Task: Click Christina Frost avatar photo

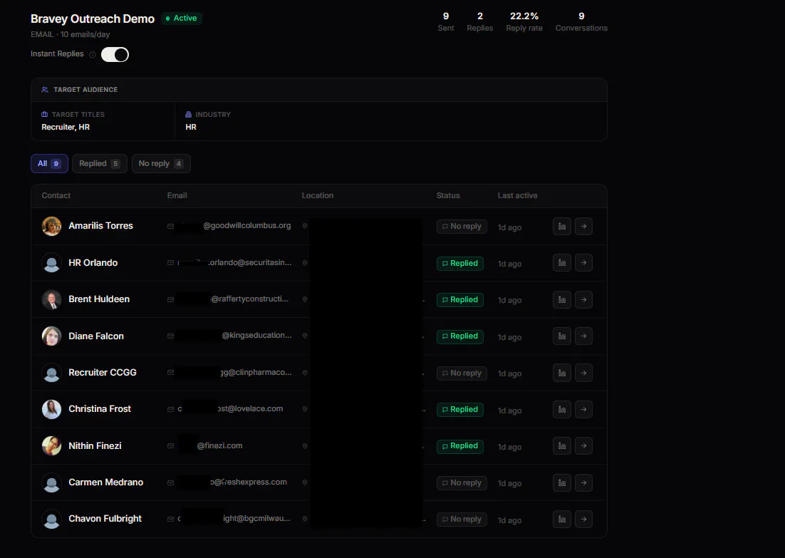Action: (x=51, y=409)
